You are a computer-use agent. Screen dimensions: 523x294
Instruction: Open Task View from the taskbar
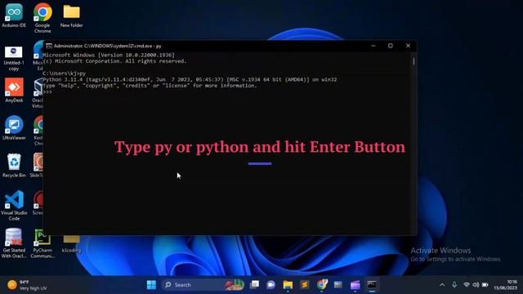254,285
